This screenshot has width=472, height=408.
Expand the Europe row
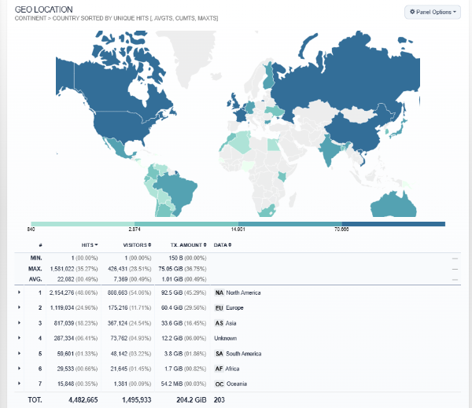click(19, 307)
